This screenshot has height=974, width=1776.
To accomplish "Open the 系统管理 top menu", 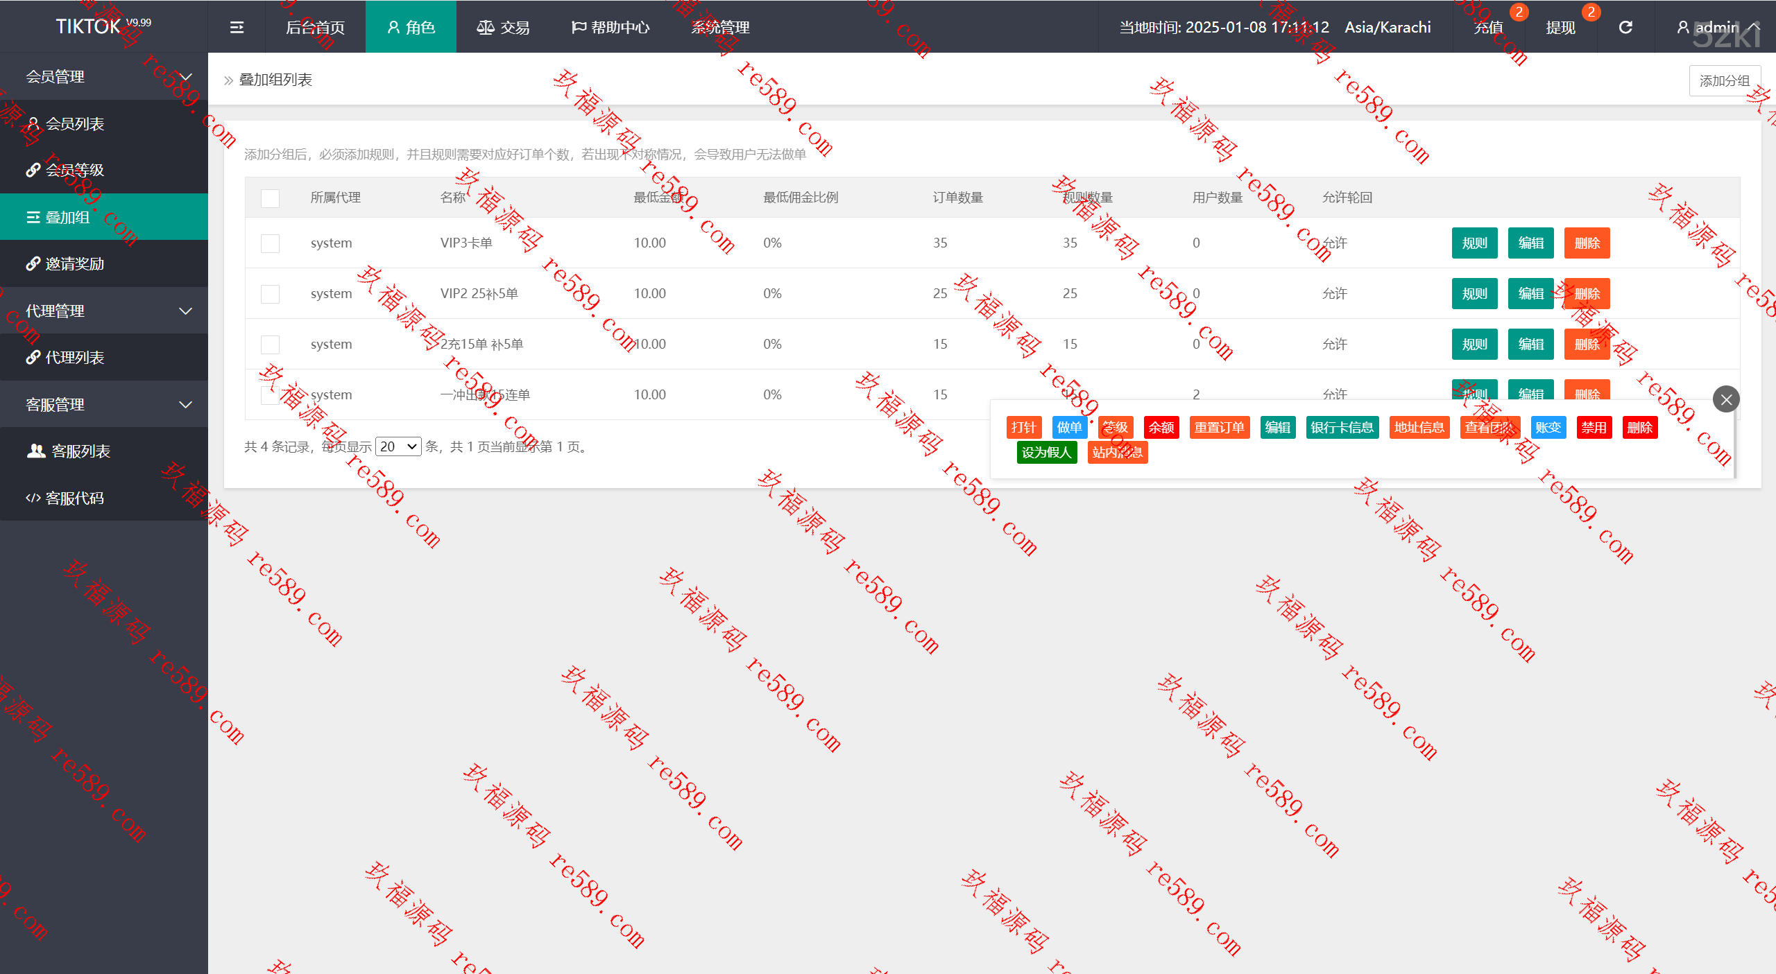I will point(720,28).
